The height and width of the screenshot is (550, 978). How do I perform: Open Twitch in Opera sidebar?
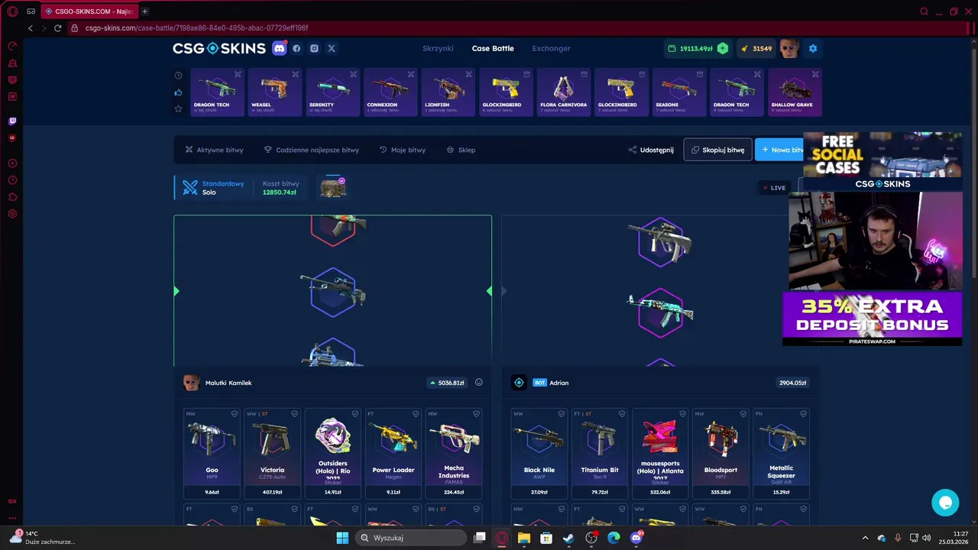click(x=12, y=121)
